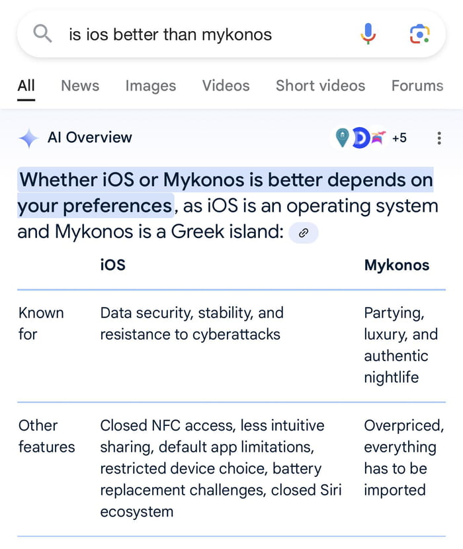Start voice search with microphone icon
This screenshot has width=463, height=549.
[x=368, y=34]
